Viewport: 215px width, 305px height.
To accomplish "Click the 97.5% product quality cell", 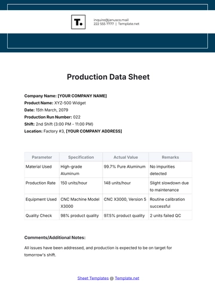I will click(125, 215).
